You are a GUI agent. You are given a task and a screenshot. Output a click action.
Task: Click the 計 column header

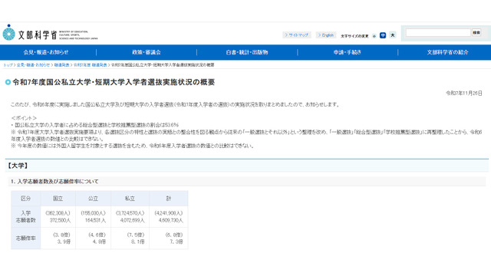click(x=169, y=199)
